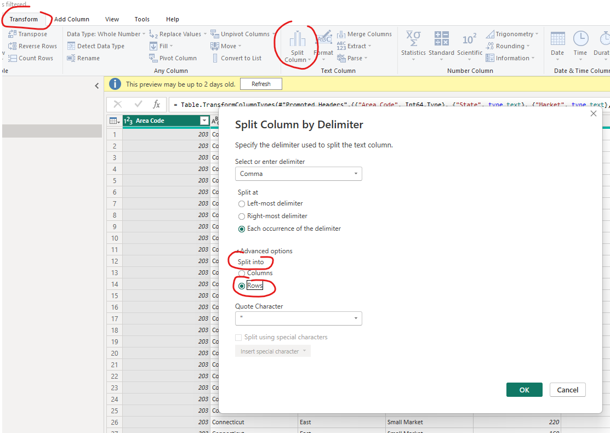Click the Trigonometry icon
610x433 pixels.
coord(490,34)
